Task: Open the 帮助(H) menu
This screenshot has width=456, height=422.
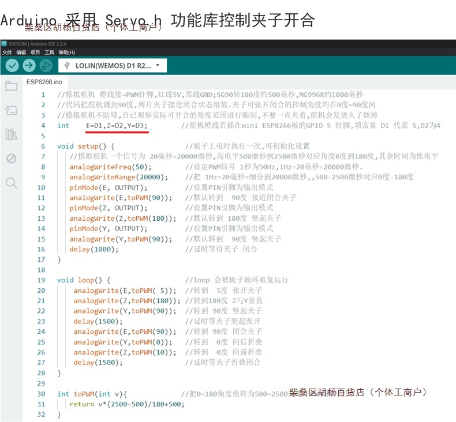Action: pos(66,52)
